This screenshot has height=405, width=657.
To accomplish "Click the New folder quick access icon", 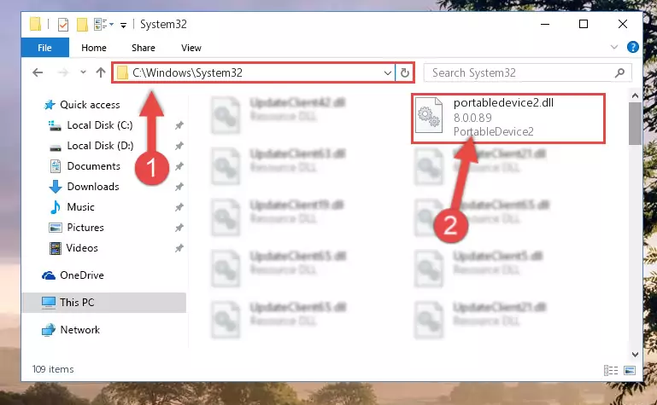I will point(82,25).
